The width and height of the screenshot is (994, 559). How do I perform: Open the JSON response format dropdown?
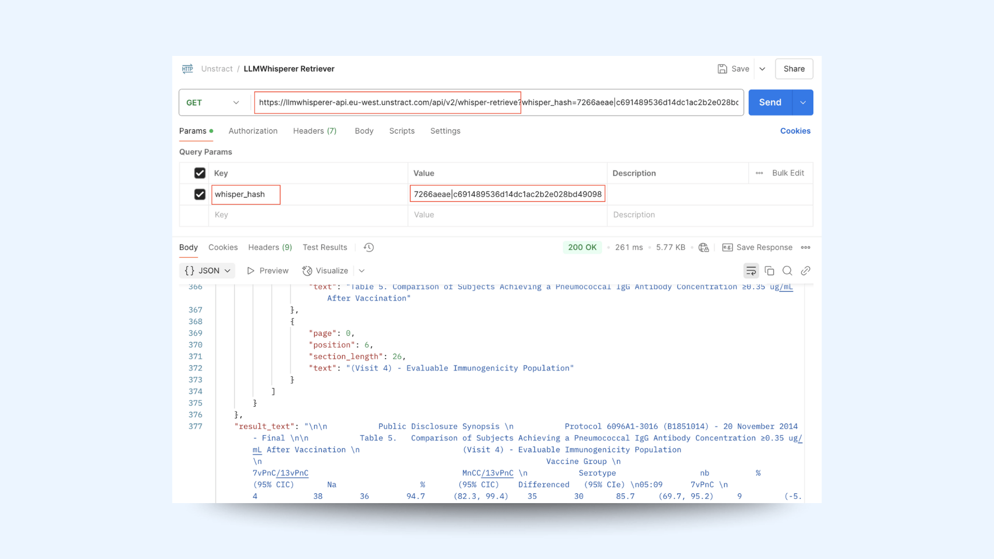(207, 270)
